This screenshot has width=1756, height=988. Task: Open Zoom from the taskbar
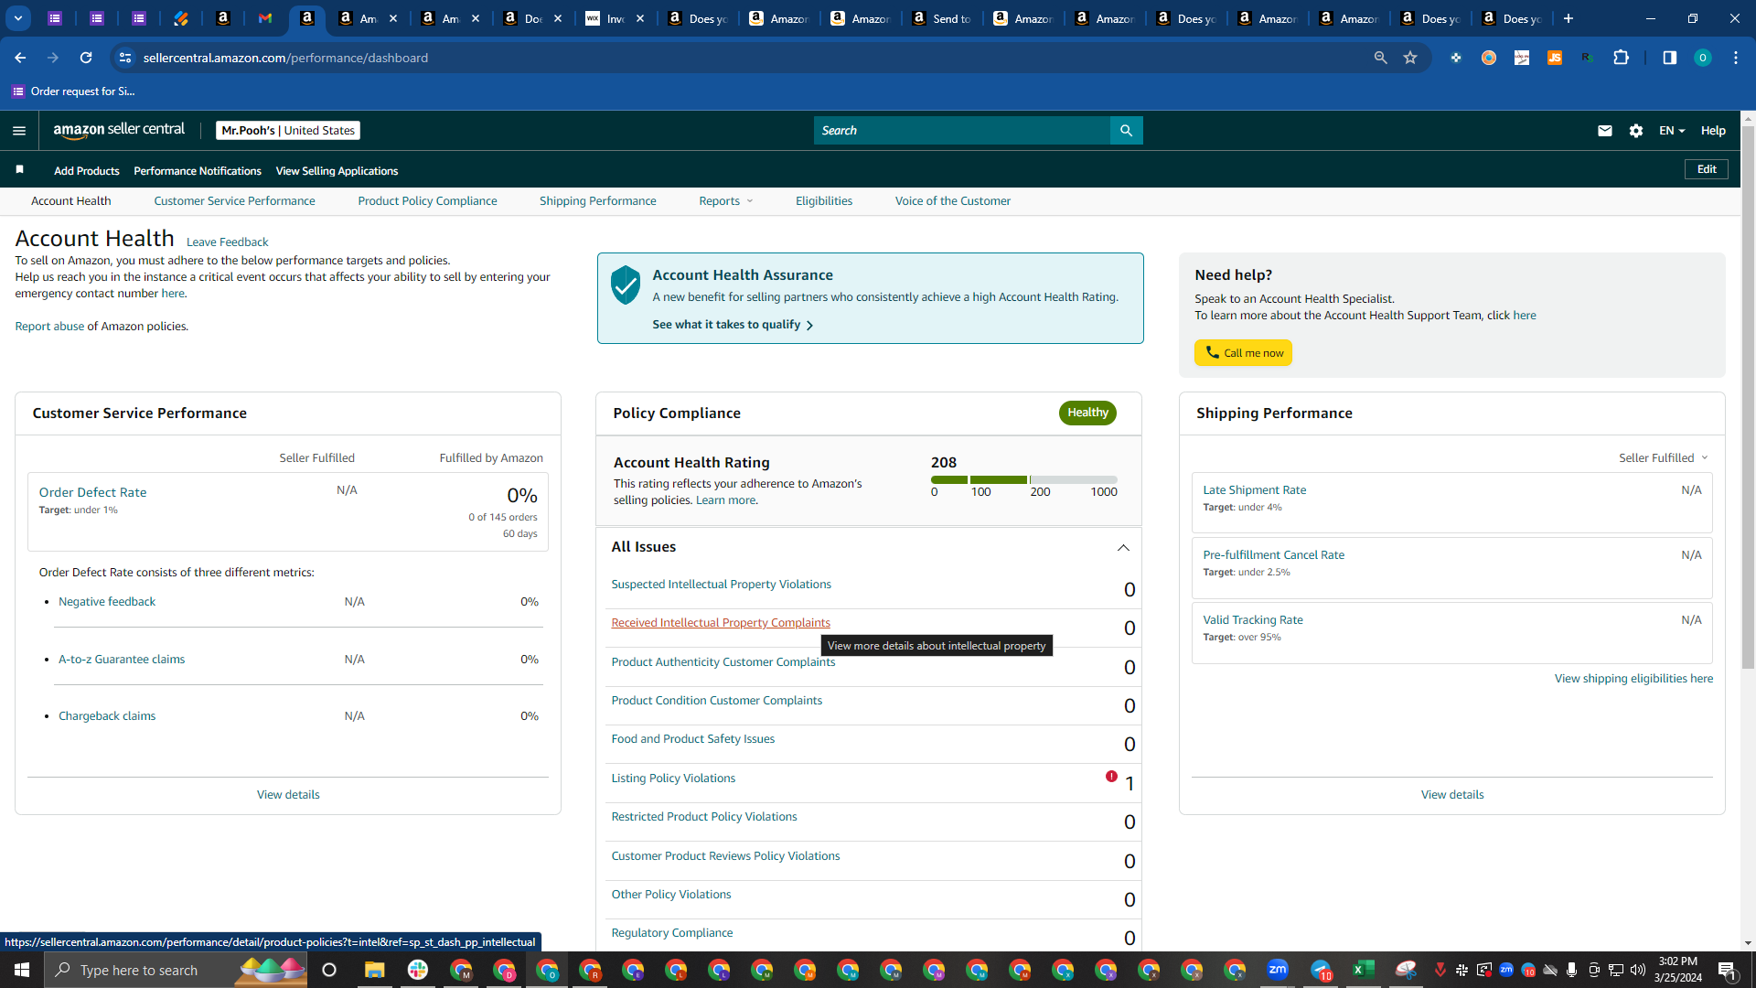coord(1278,970)
